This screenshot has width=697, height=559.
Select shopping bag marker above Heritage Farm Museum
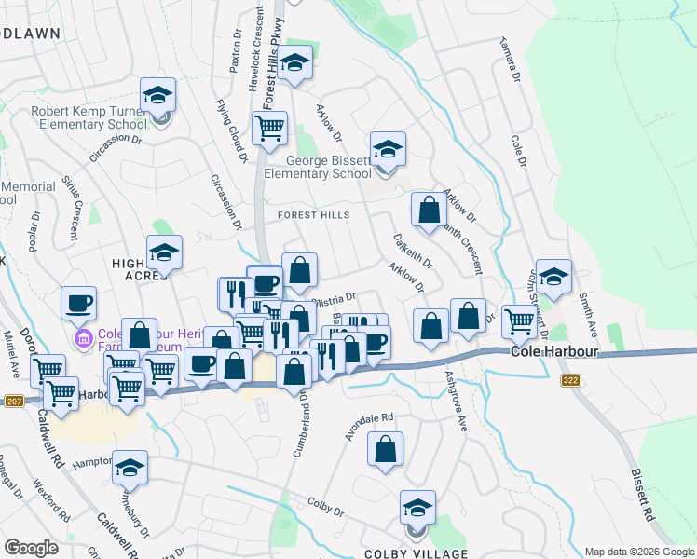point(139,335)
